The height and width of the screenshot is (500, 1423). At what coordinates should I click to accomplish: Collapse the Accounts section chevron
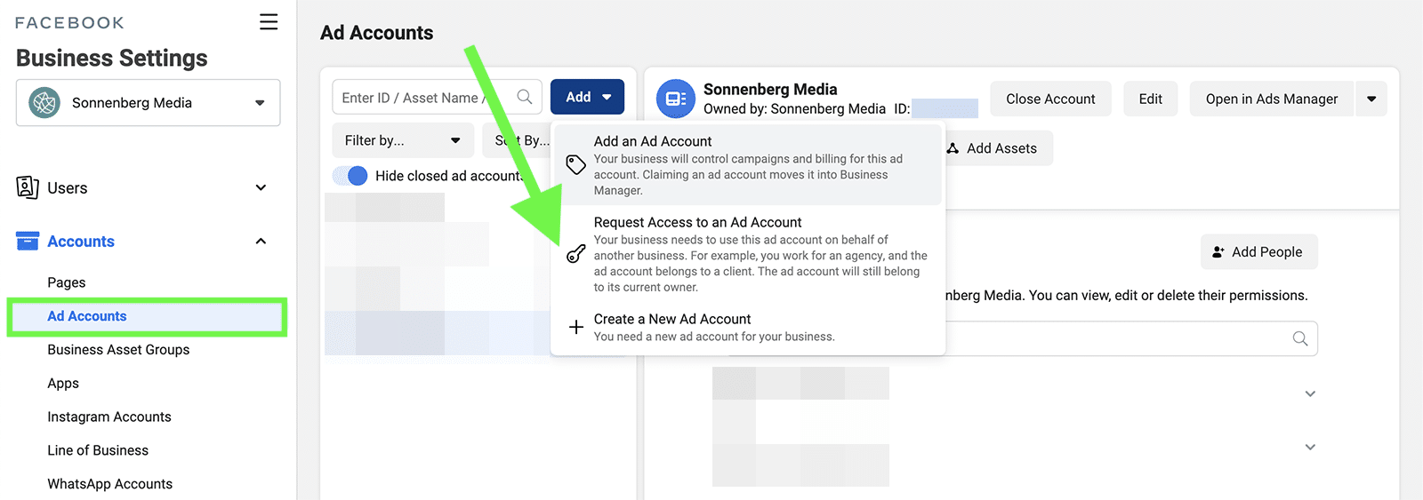261,241
